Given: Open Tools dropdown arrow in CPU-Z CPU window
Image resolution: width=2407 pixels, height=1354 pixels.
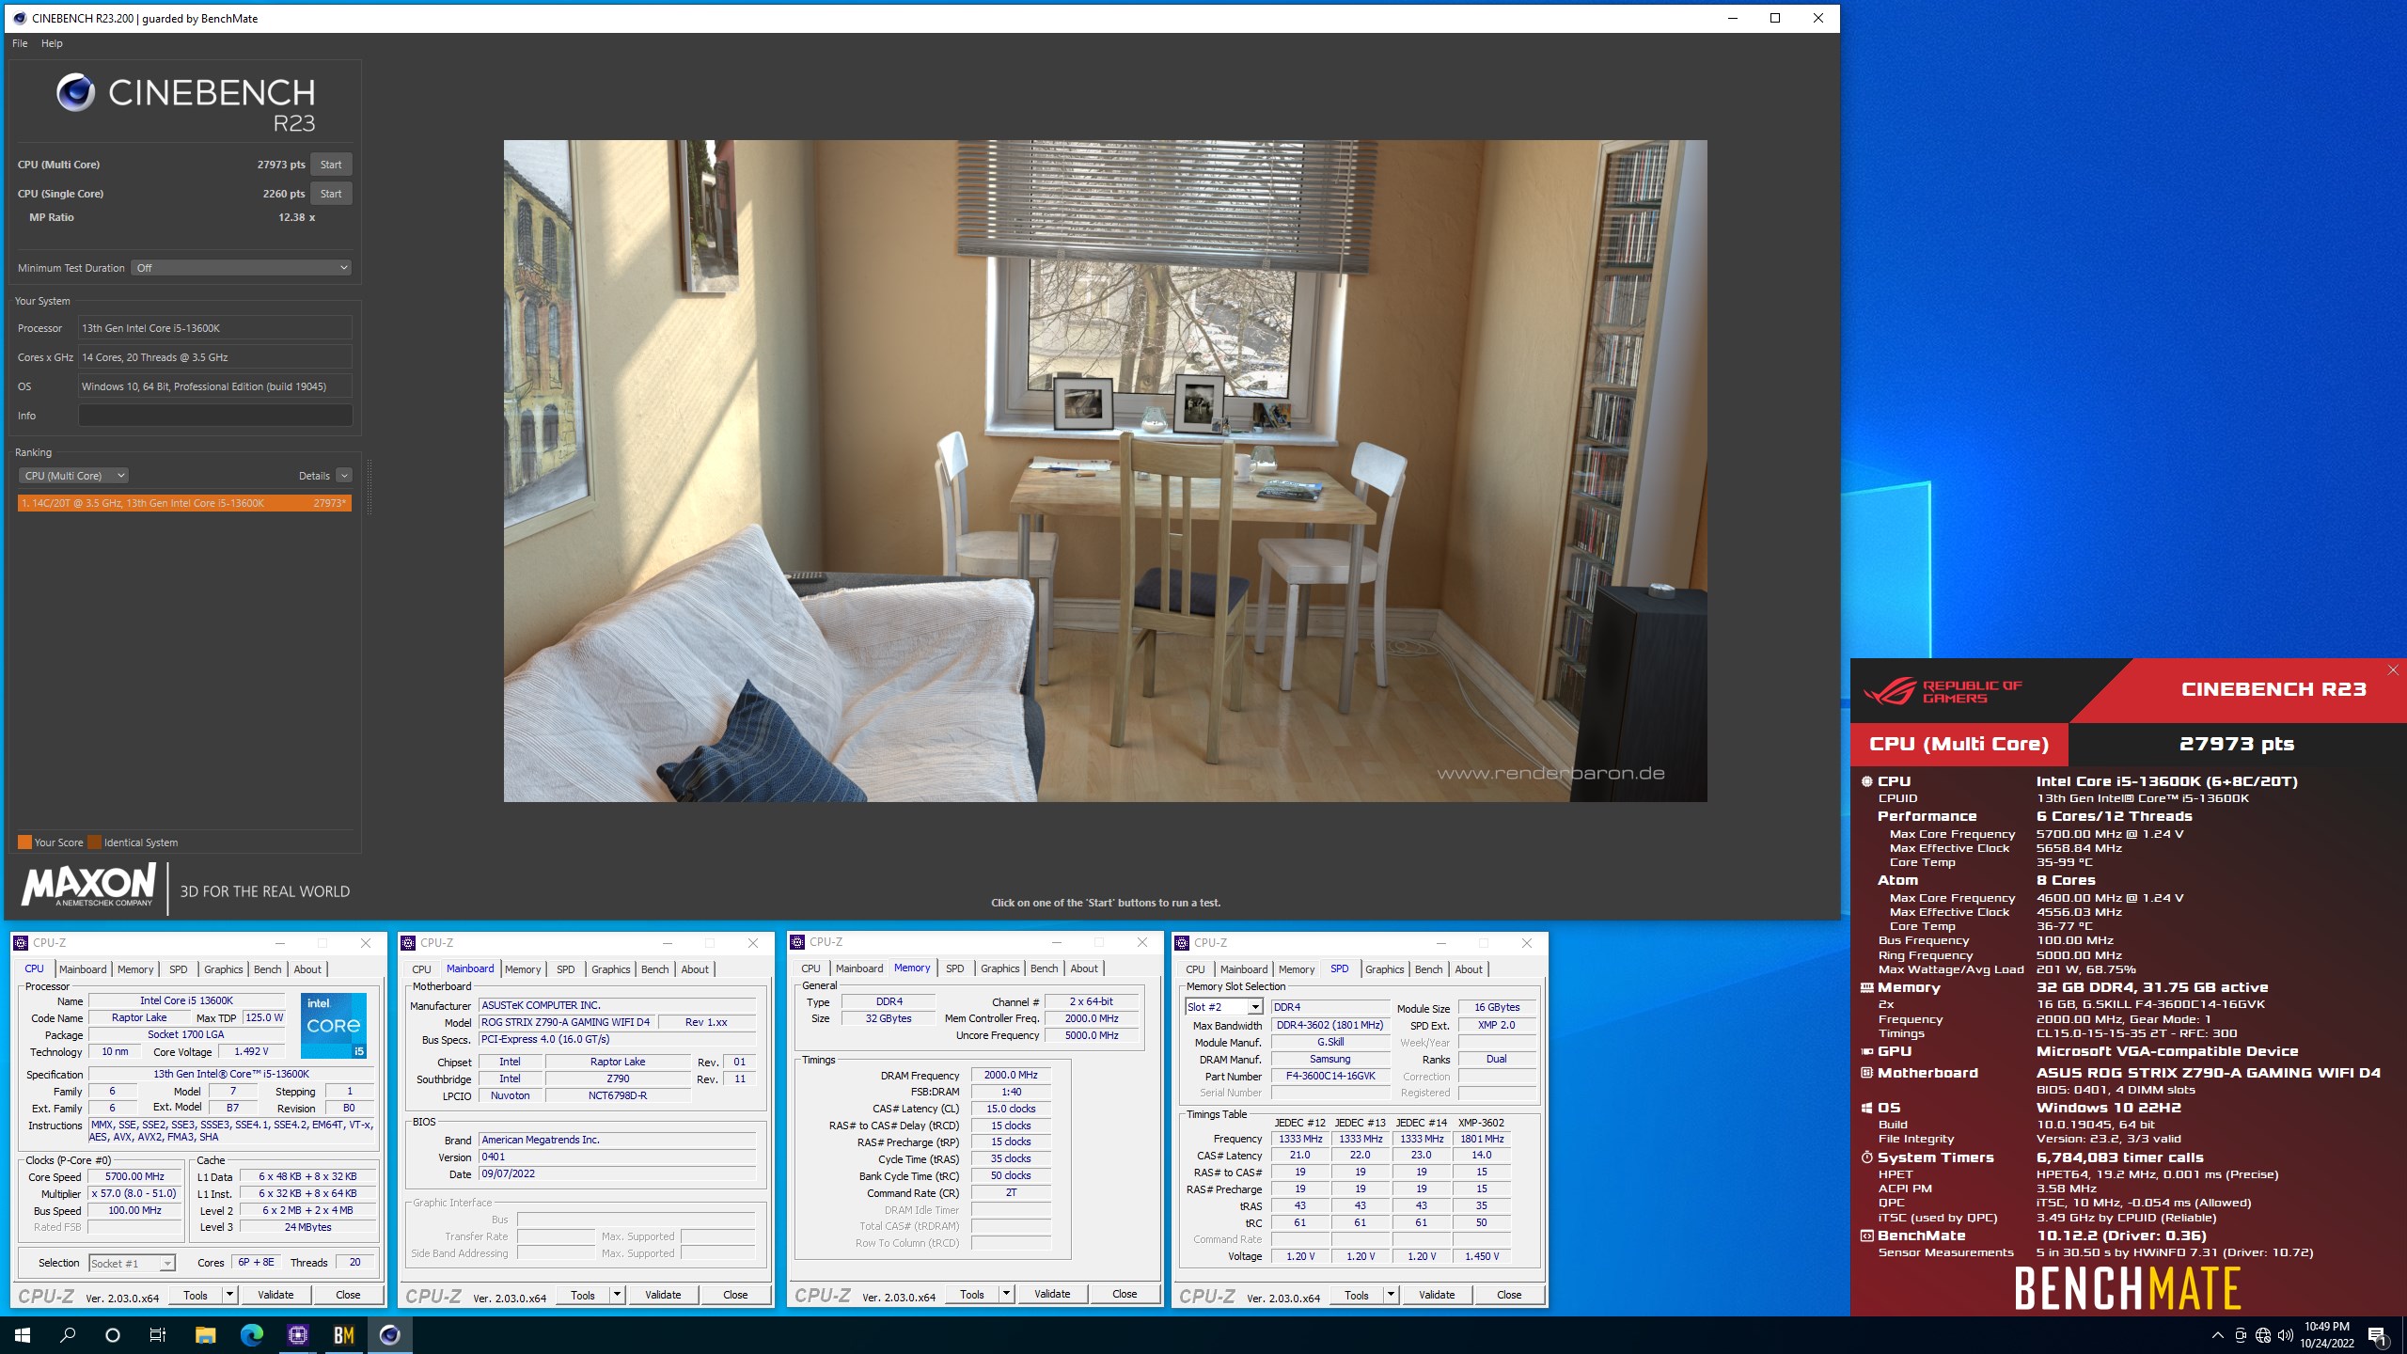Looking at the screenshot, I should (x=229, y=1295).
